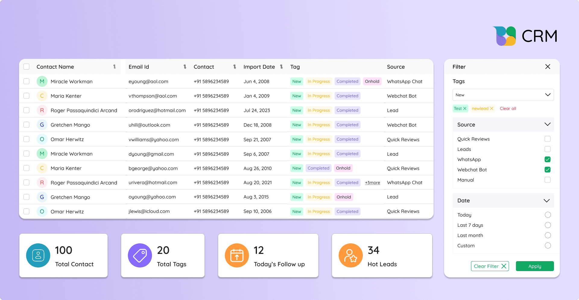
Task: Disable the Webchat Bot source filter
Action: pos(547,170)
